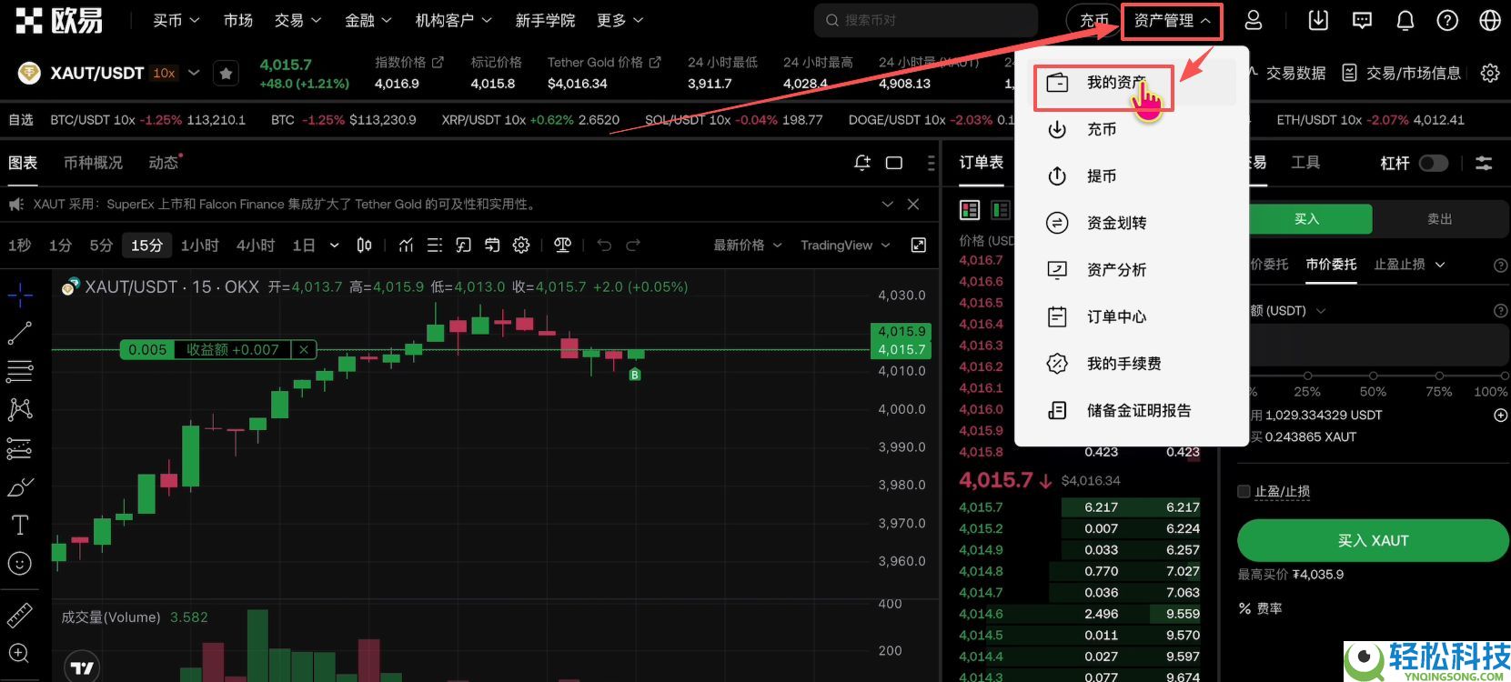
Task: Expand the 金融 menu
Action: click(x=368, y=20)
